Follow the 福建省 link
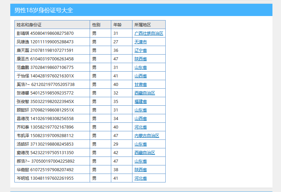This screenshot has height=192, width=281. (140, 102)
